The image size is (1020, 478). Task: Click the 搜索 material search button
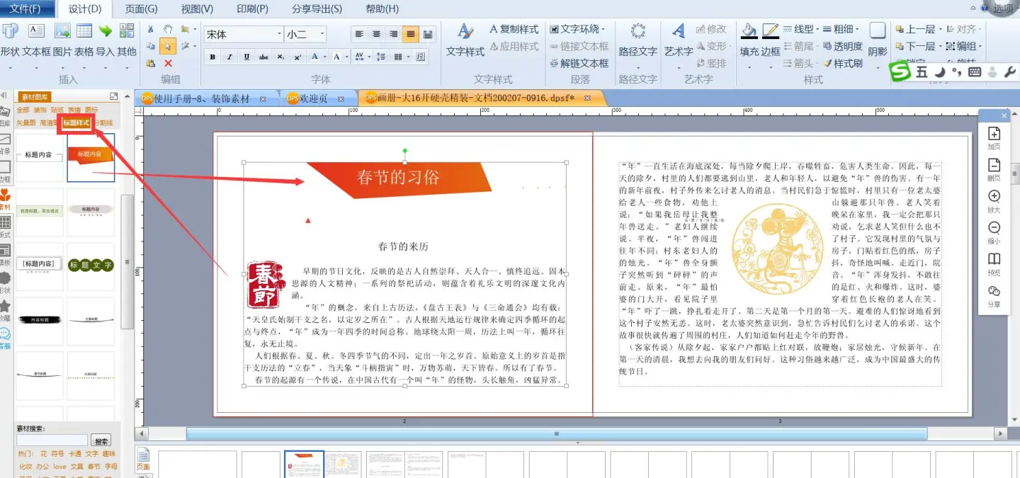coord(102,440)
